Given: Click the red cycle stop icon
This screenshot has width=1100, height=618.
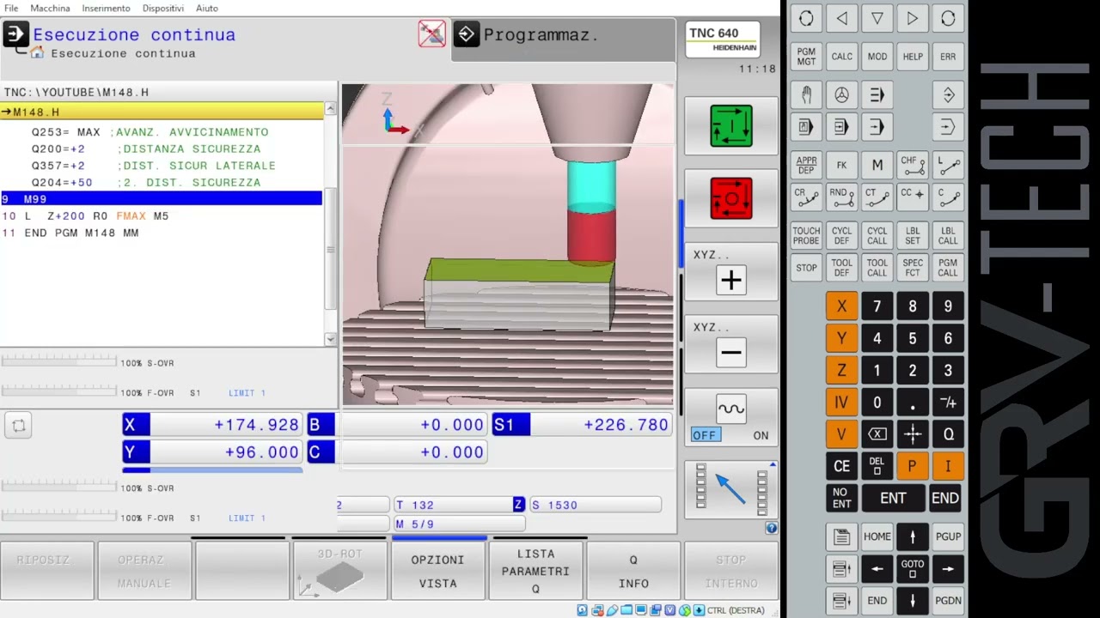Looking at the screenshot, I should [731, 198].
